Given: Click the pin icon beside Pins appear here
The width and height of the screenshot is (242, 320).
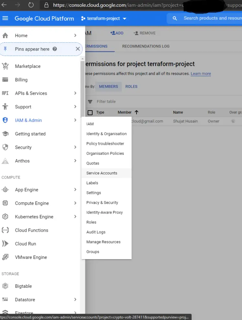Looking at the screenshot, I should tap(5, 49).
